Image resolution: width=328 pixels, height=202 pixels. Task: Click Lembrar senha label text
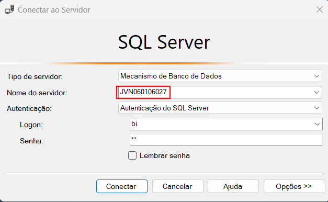165,156
